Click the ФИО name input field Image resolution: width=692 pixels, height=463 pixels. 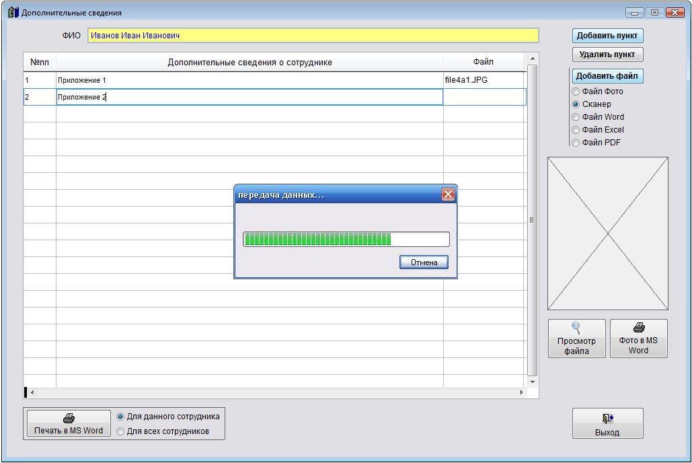[x=313, y=36]
